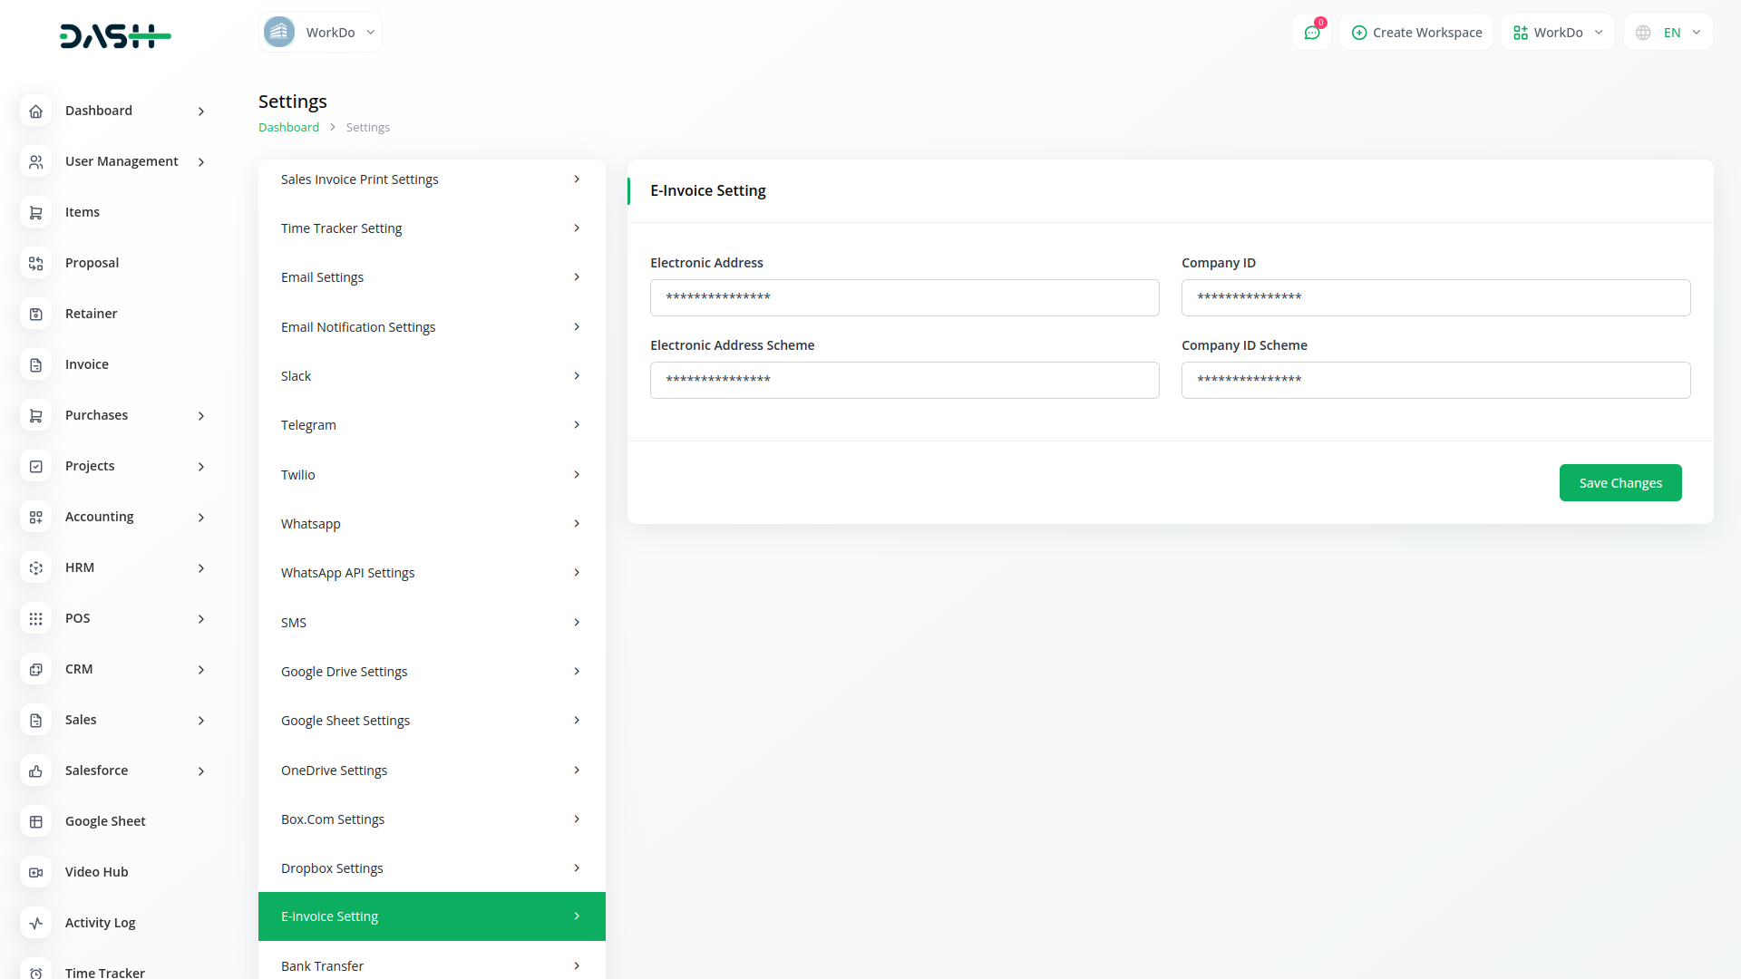Image resolution: width=1741 pixels, height=979 pixels.
Task: Click the Activity Log pulse icon
Action: 35,923
